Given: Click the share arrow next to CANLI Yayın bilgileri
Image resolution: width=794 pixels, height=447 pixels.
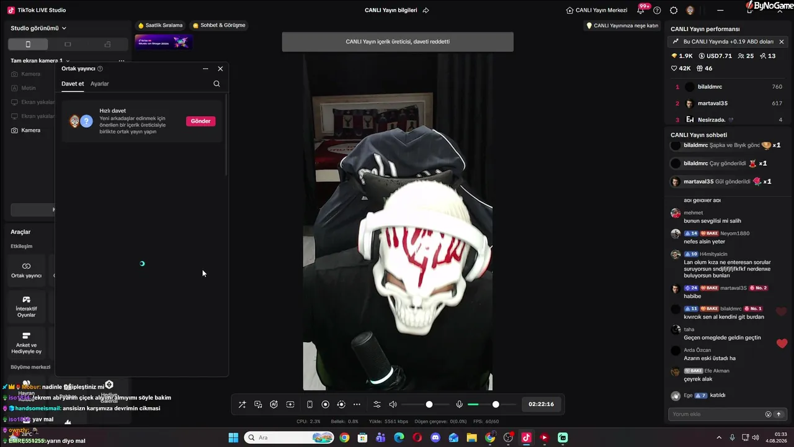Looking at the screenshot, I should click(426, 10).
